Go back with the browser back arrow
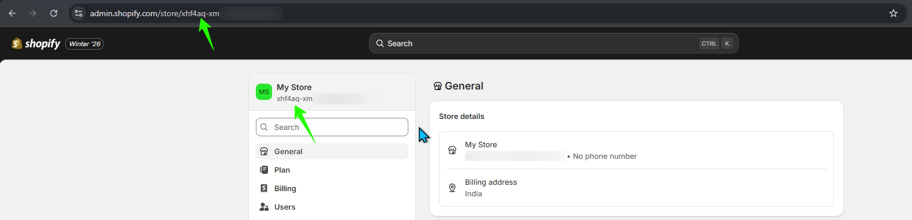This screenshot has height=220, width=912. [x=12, y=13]
